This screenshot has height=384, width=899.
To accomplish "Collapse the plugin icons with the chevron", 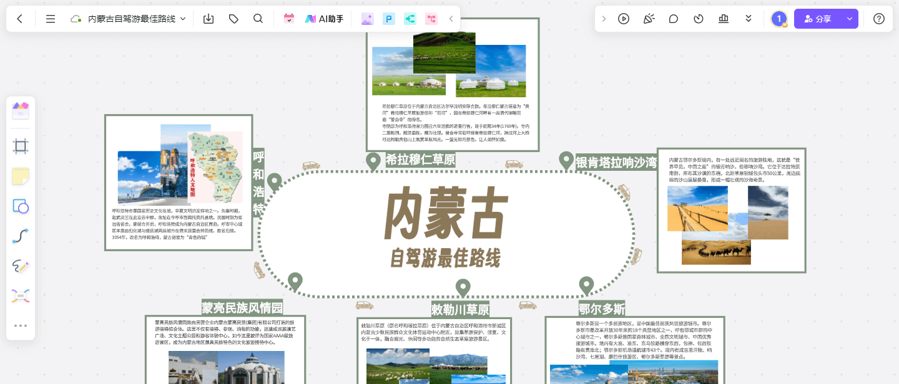I will click(451, 19).
